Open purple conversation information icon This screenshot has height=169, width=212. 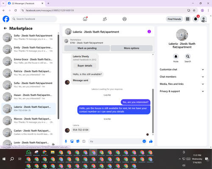tap(149, 32)
